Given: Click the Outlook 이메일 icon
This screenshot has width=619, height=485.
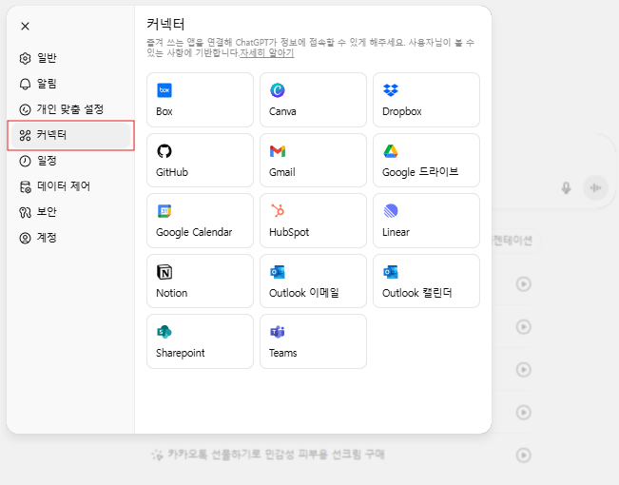Looking at the screenshot, I should [278, 272].
